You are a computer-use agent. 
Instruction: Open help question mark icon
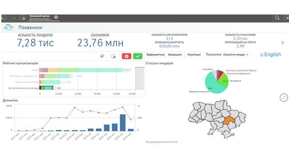coord(282,43)
